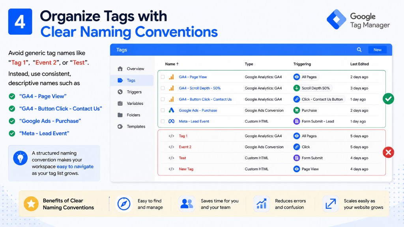Screen dimensions: 404x227
Task: Click analytics icon beside GA4 - Scroll Depth
Action: click(171, 88)
